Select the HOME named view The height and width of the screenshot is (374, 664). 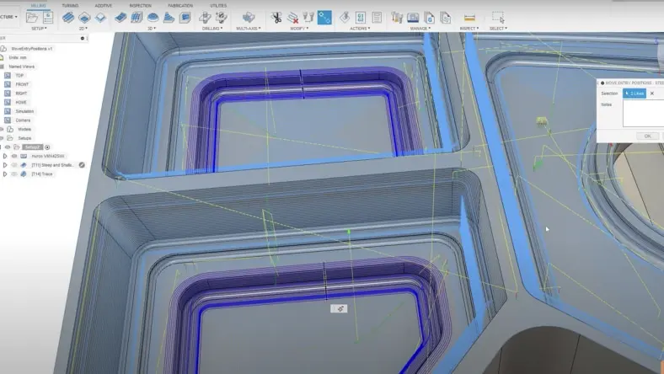[21, 102]
